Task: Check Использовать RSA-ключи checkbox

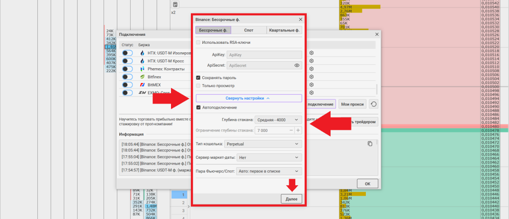Action: click(198, 42)
